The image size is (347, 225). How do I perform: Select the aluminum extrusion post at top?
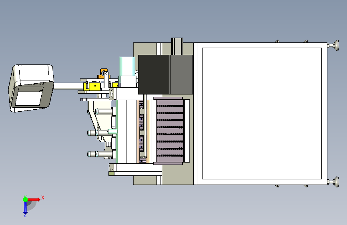pos(177,46)
